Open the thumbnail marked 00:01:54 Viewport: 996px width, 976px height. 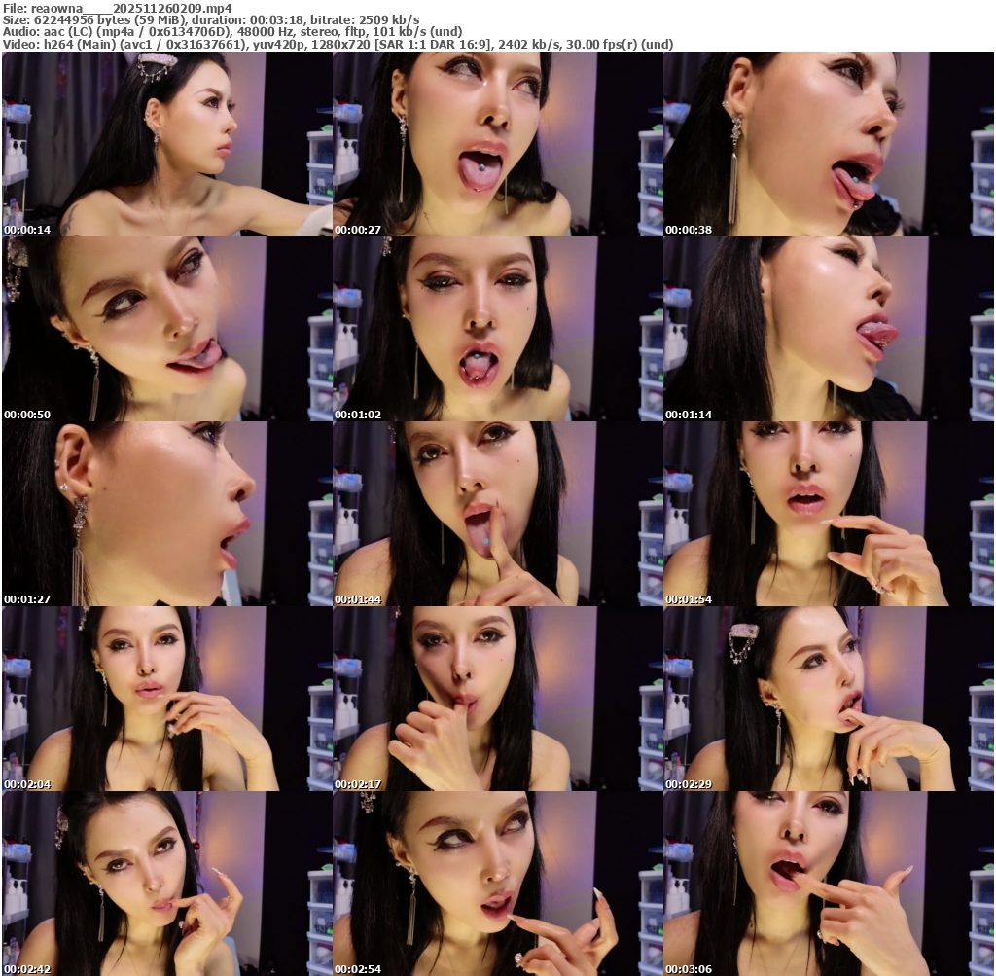828,514
